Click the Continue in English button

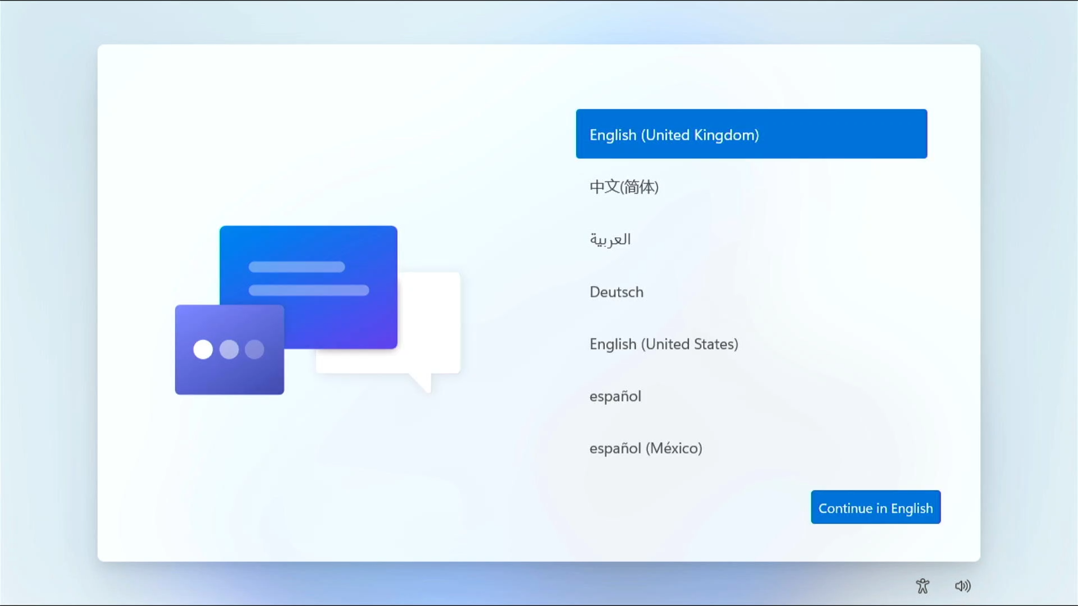click(875, 507)
